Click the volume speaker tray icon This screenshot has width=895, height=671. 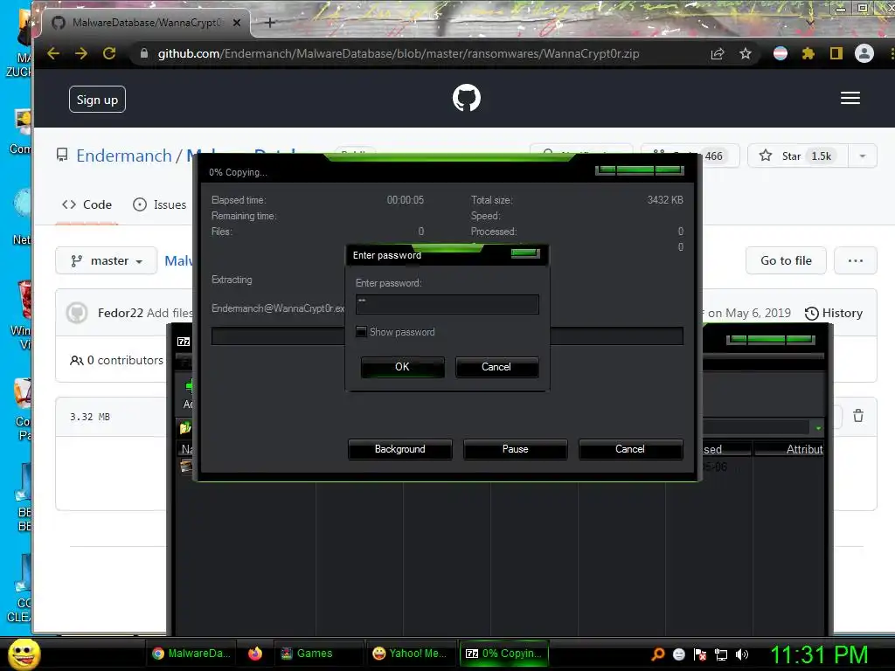tap(741, 654)
